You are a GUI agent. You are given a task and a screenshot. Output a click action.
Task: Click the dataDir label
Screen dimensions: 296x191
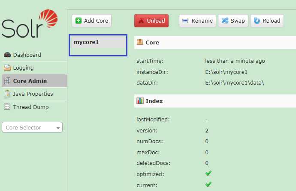[147, 83]
